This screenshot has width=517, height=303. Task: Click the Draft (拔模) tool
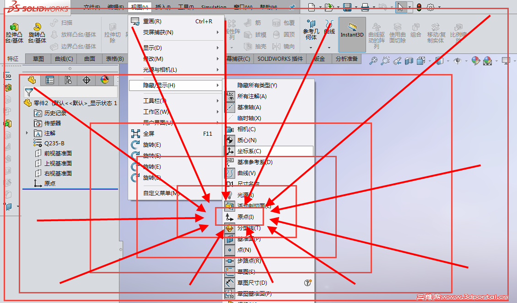point(255,35)
